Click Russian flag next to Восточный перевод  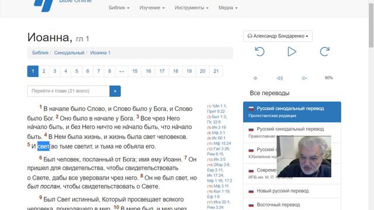coord(251,205)
